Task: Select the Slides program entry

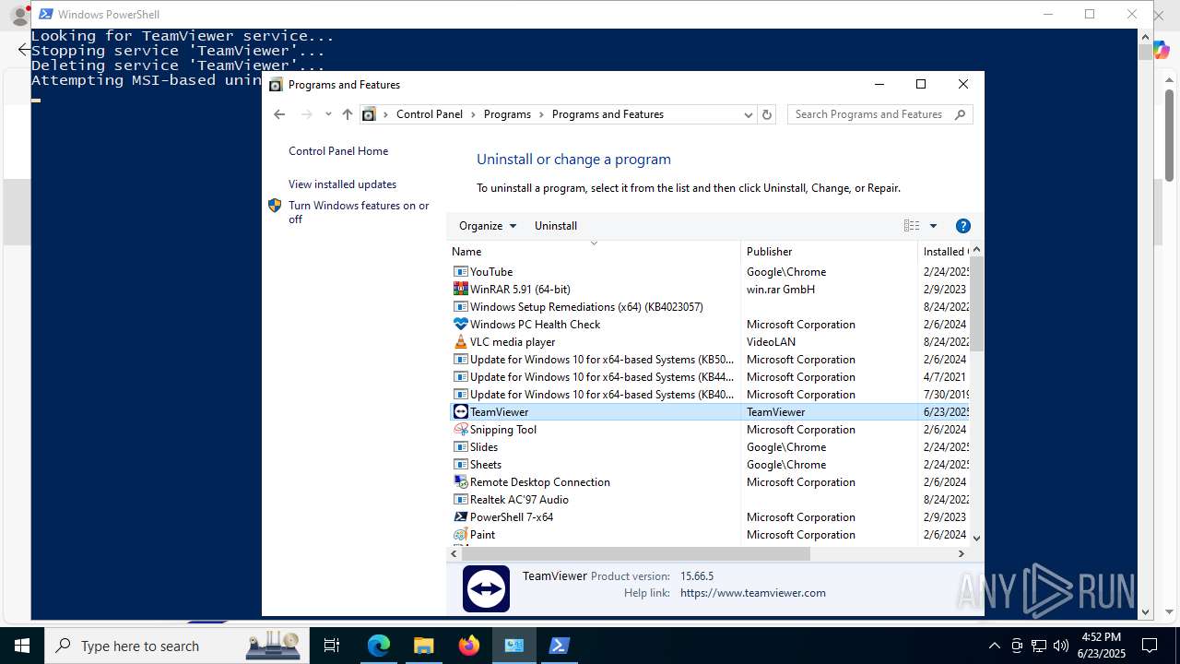Action: [x=709, y=447]
